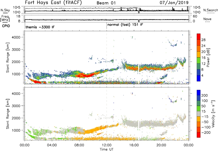
Task: Click the 'Nave' legend label
Action: (x=207, y=19)
